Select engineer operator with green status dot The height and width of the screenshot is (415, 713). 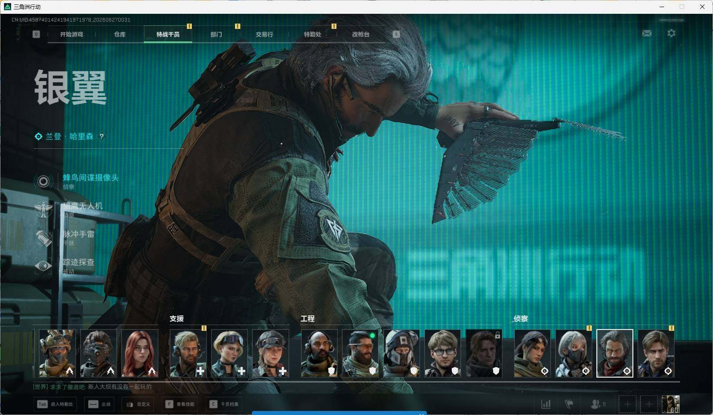tap(360, 353)
